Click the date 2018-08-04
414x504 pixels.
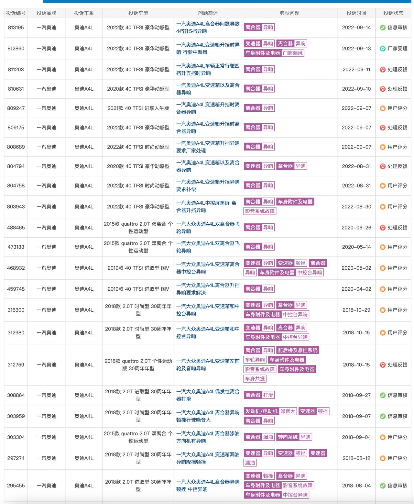(356, 486)
